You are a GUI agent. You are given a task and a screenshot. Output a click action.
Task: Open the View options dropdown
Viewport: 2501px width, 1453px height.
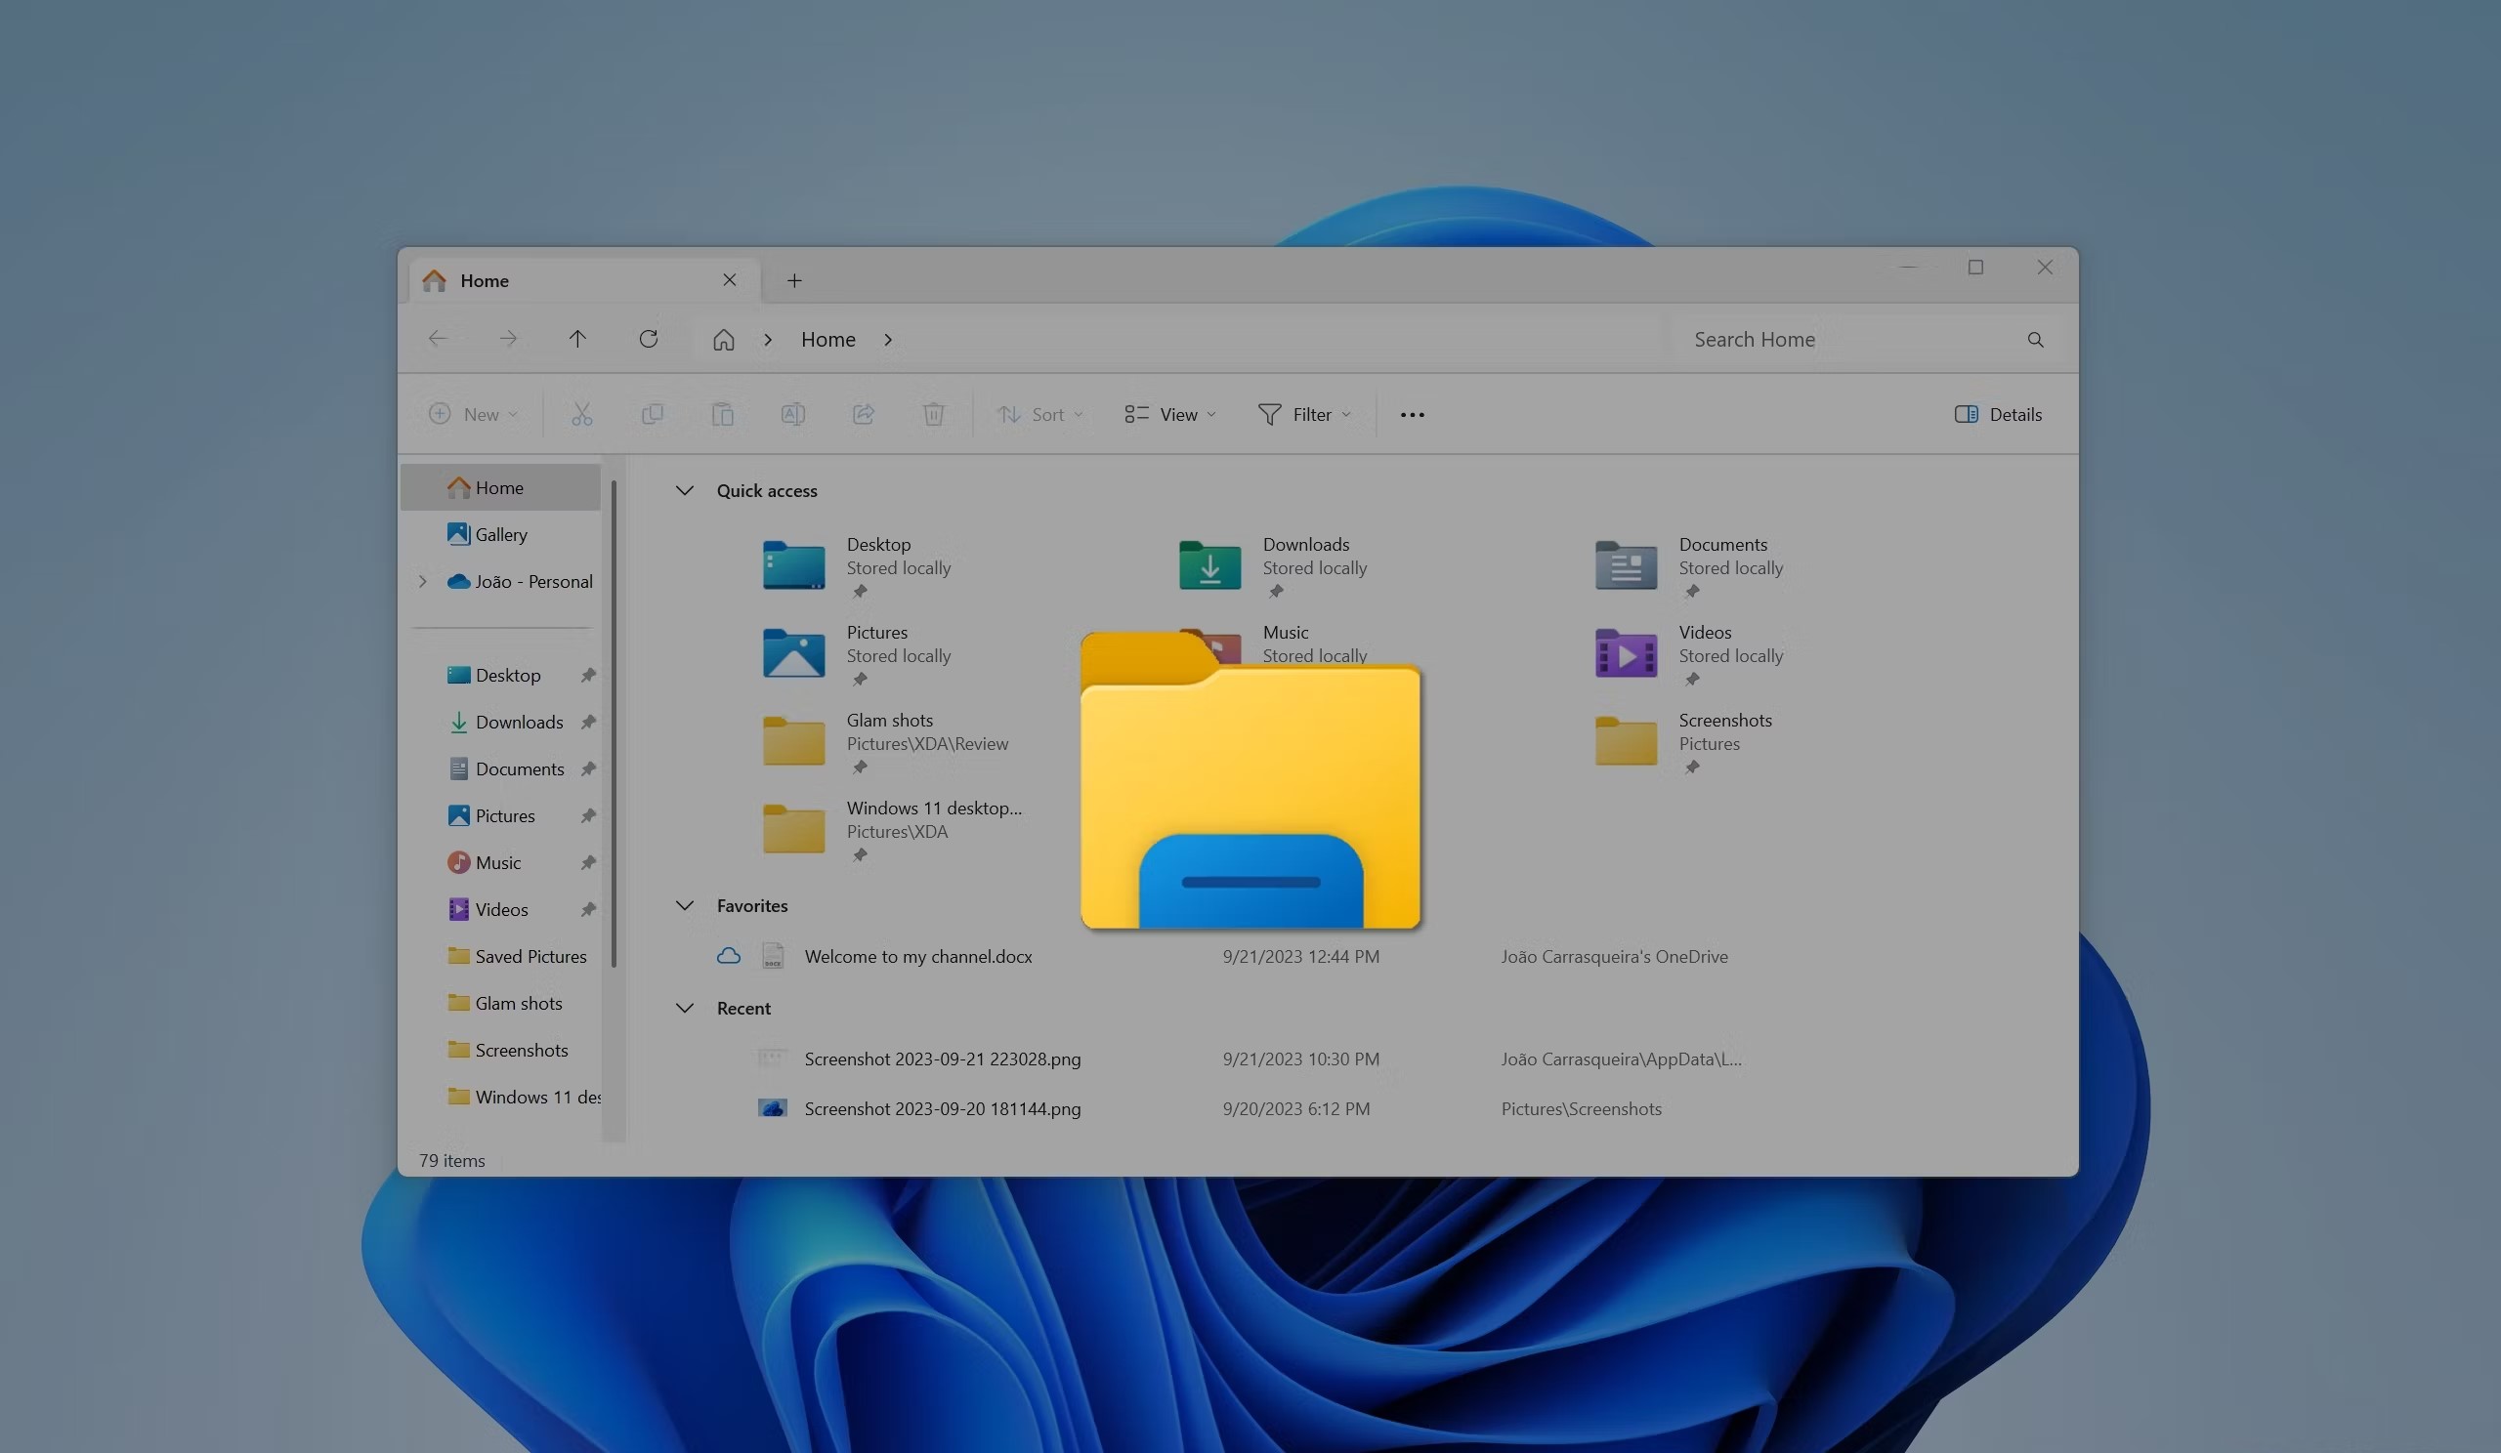(1169, 414)
